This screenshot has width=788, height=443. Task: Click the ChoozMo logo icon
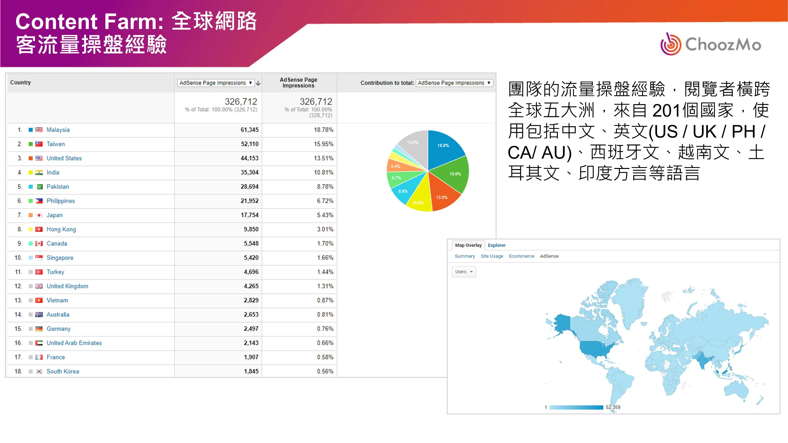[671, 45]
